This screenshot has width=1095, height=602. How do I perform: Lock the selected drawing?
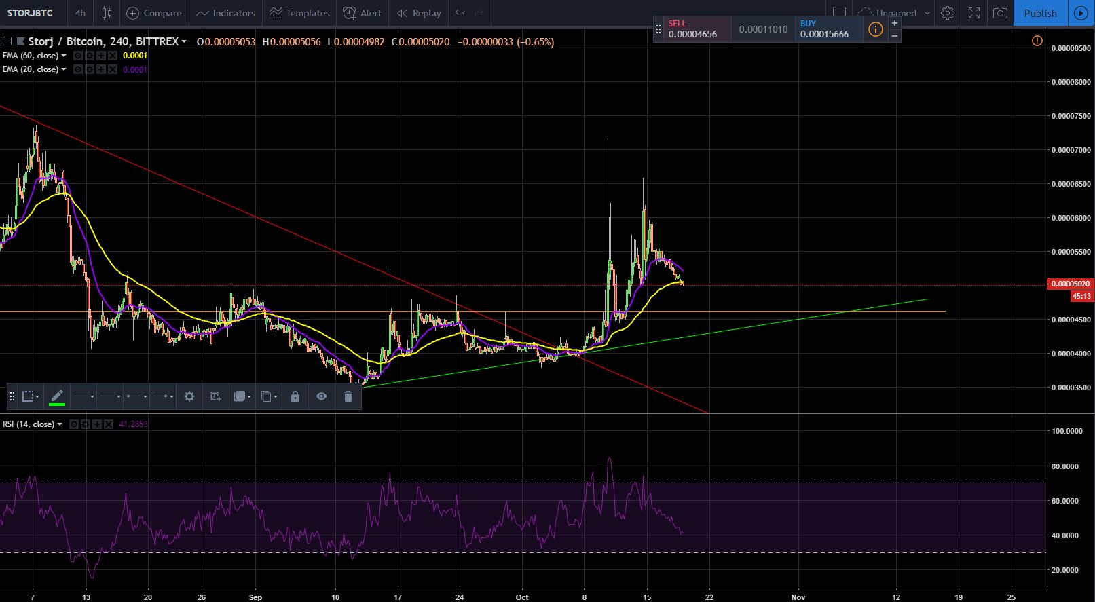(x=295, y=396)
